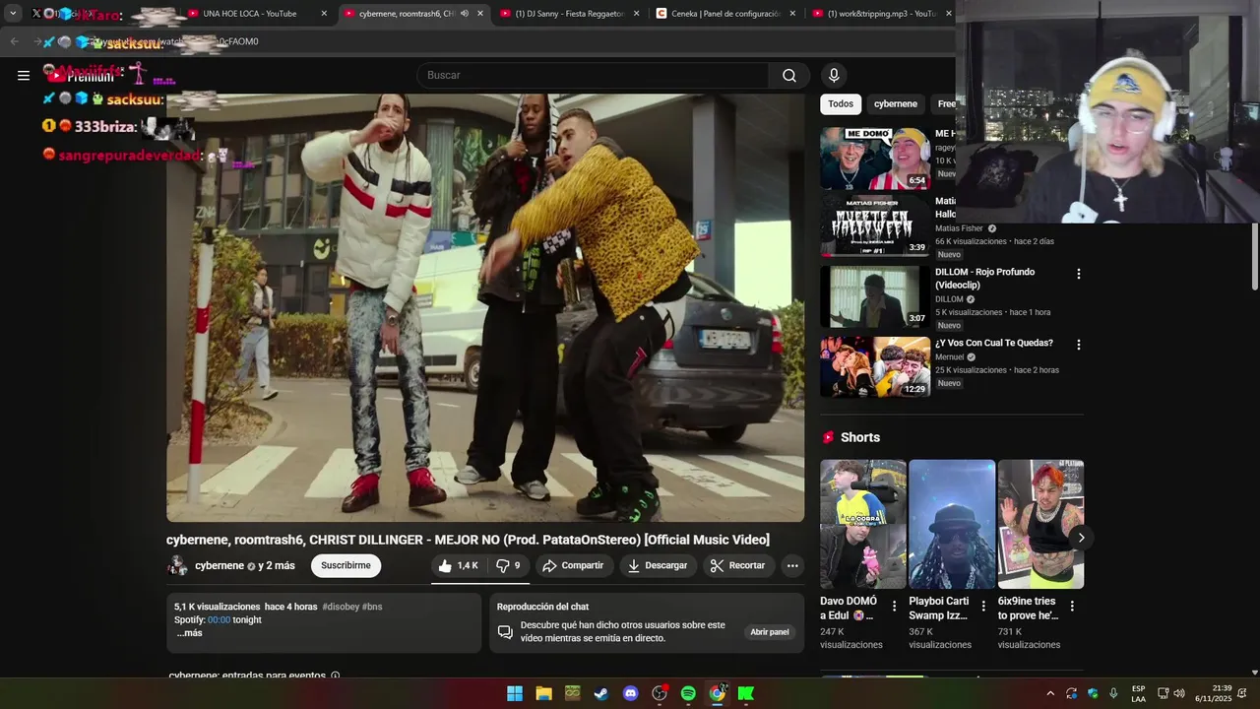Like the video with thumbs up
Viewport: 1260px width, 709px height.
point(458,565)
